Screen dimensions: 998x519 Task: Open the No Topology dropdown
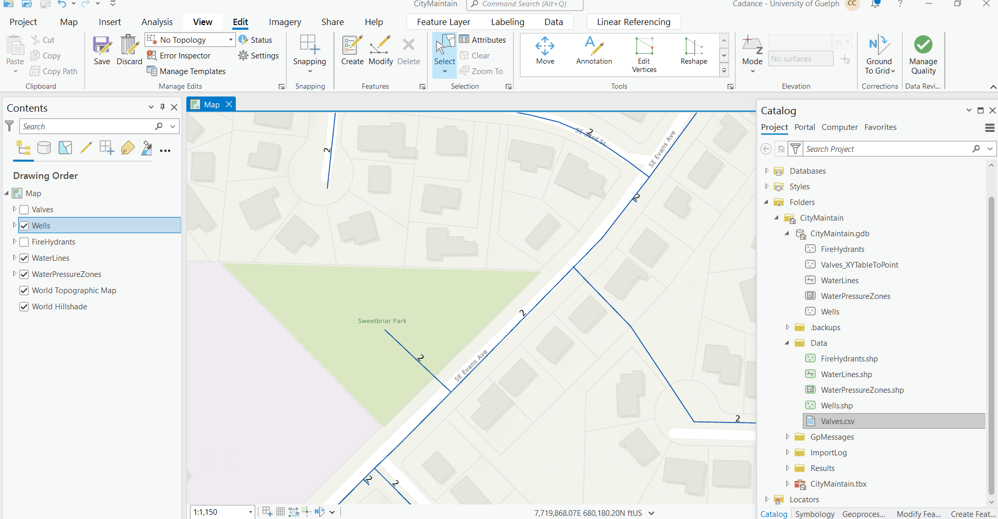(230, 39)
